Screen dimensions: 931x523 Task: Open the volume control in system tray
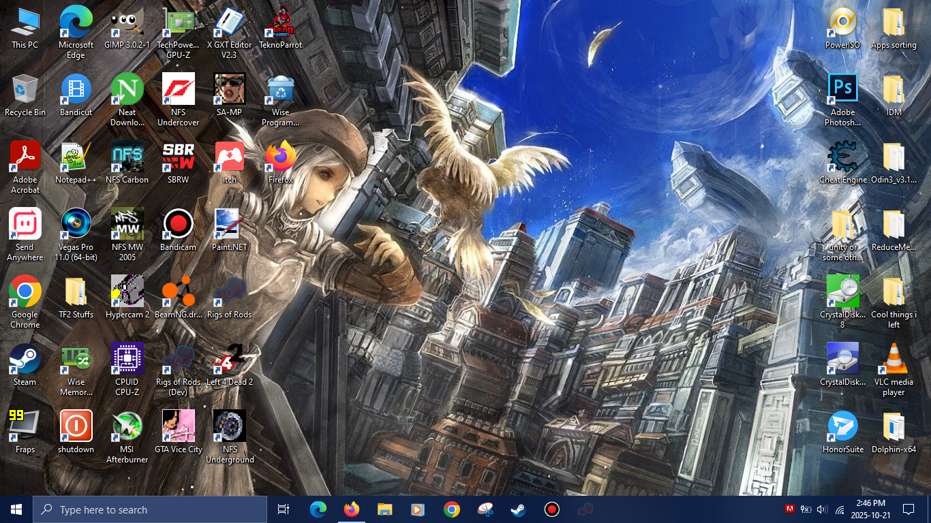[x=821, y=509]
